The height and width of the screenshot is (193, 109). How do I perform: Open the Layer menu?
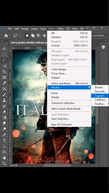34,29
